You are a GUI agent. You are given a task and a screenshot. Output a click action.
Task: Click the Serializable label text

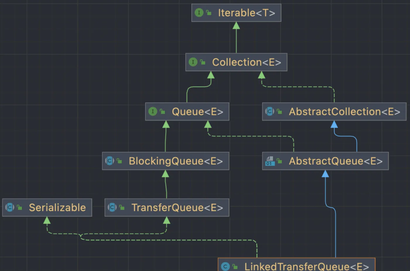[x=57, y=207]
